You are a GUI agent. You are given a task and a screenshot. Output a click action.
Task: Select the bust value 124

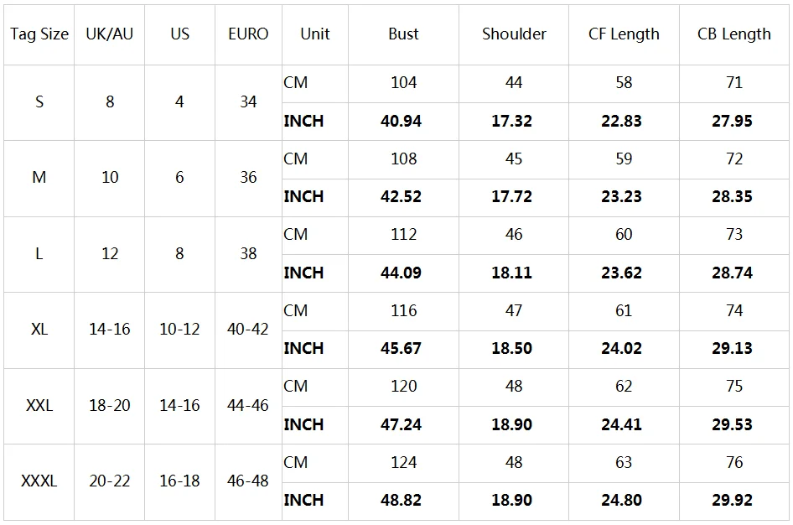pos(403,462)
